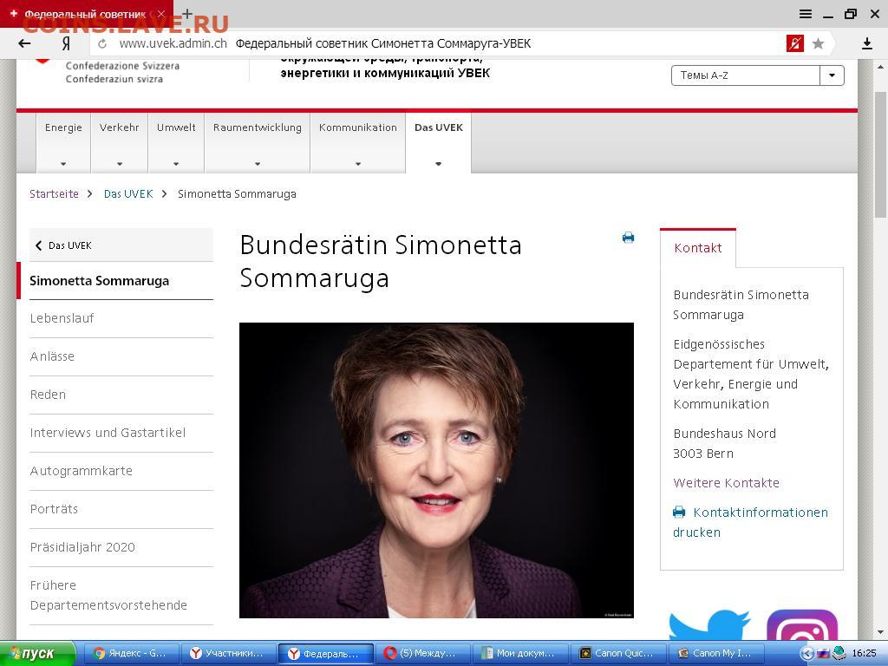The height and width of the screenshot is (666, 888).
Task: Open 'Frühere Departementsvorstehende' sidebar item
Action: 121,595
